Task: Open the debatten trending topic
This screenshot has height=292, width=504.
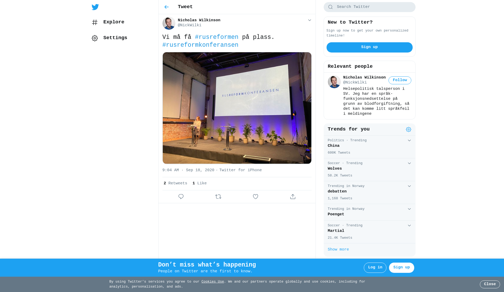Action: pos(369,192)
